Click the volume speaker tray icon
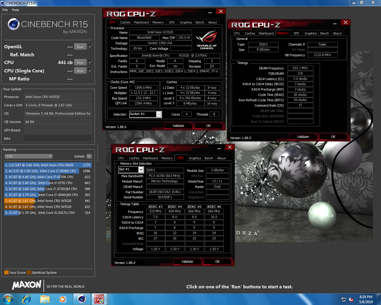Screen dimensions: 381x305 (x=351, y=299)
